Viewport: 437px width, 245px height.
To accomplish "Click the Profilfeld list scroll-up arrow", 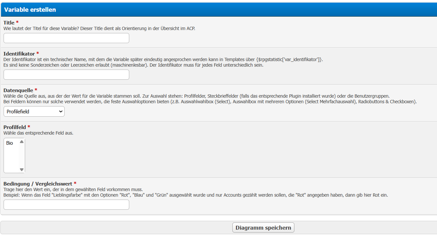I will 22,141.
